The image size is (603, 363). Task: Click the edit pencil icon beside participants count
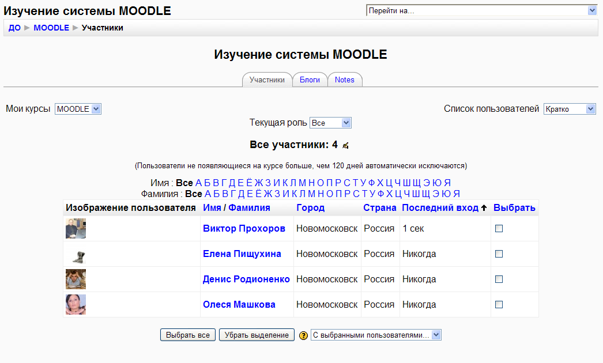tap(345, 145)
